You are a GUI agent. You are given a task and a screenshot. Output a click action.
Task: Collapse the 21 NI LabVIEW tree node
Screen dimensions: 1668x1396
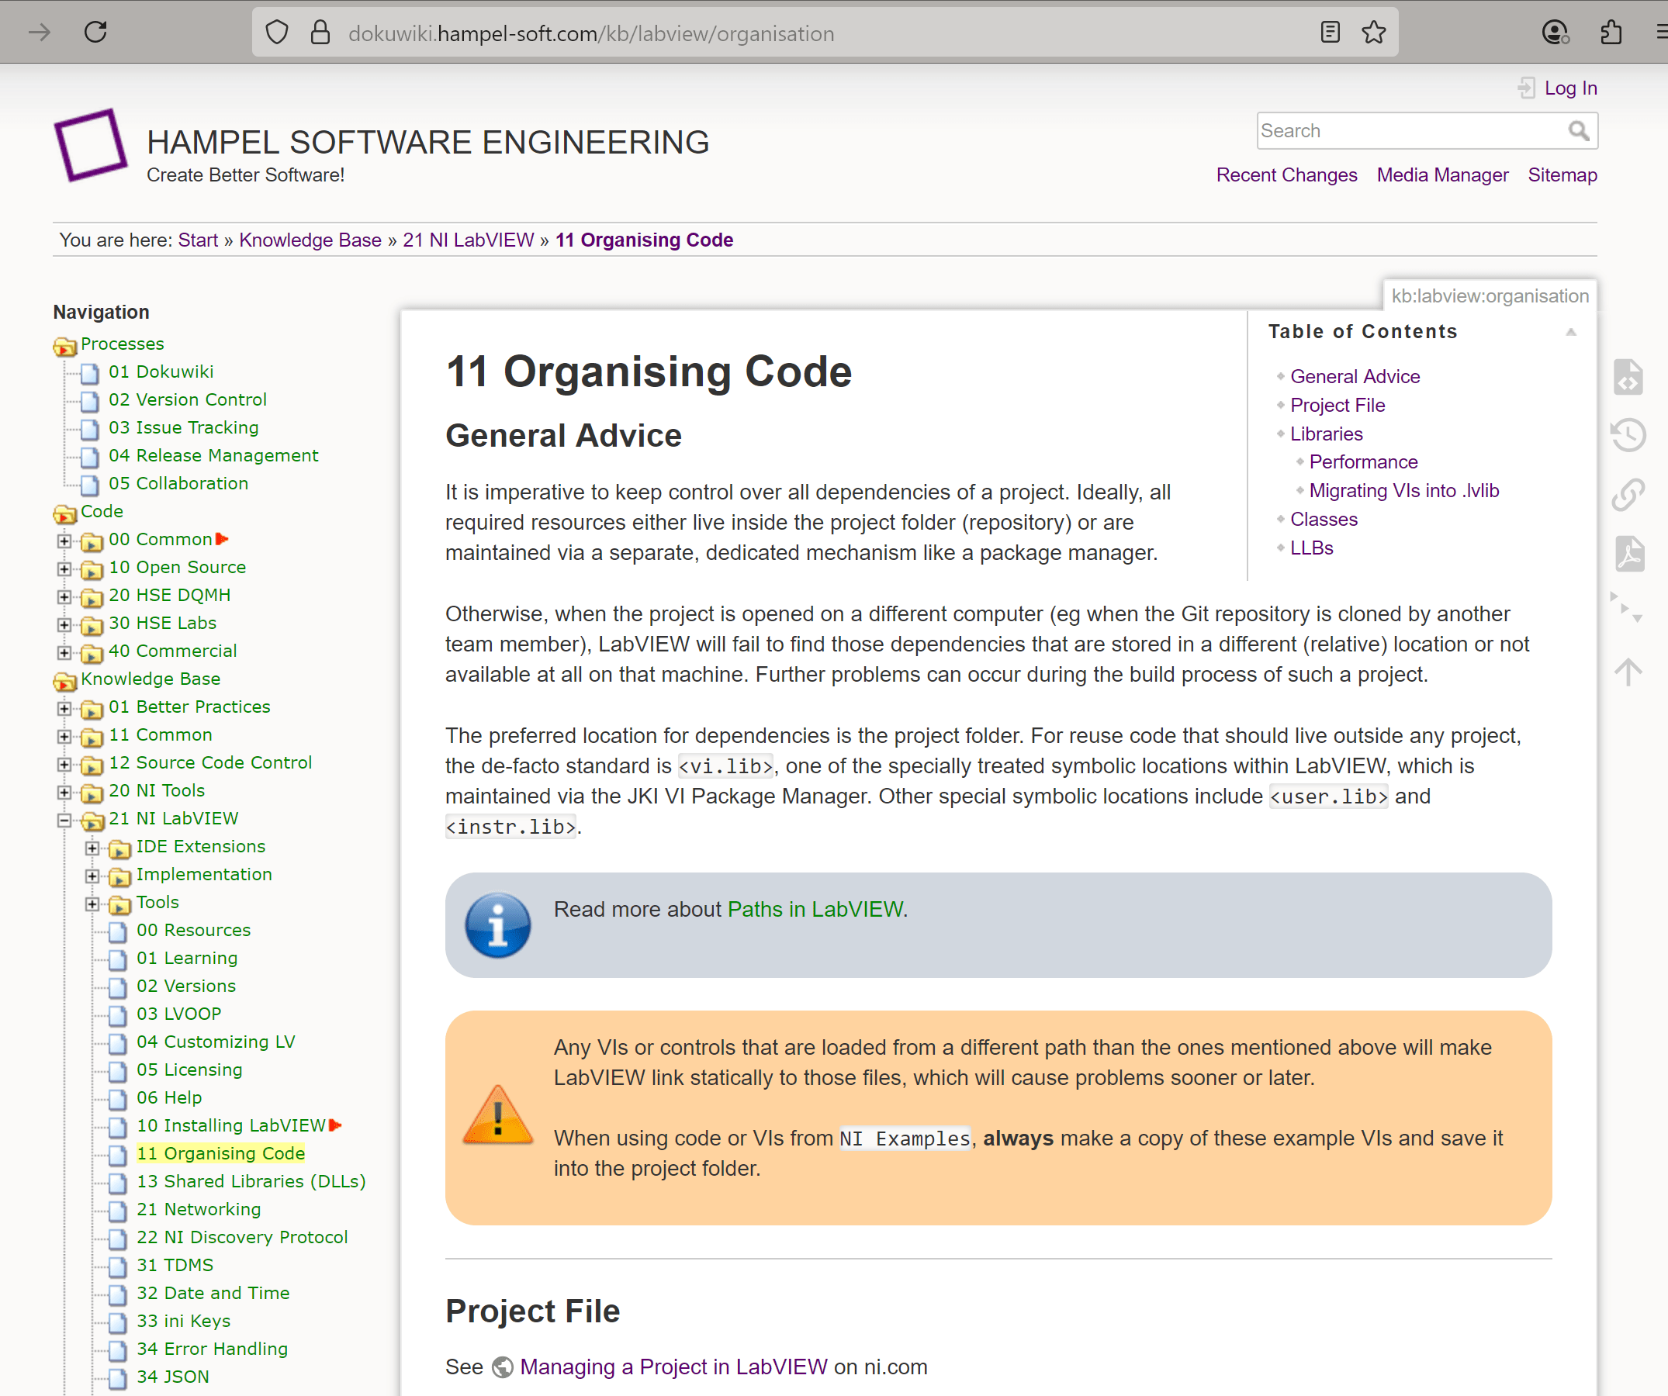64,820
